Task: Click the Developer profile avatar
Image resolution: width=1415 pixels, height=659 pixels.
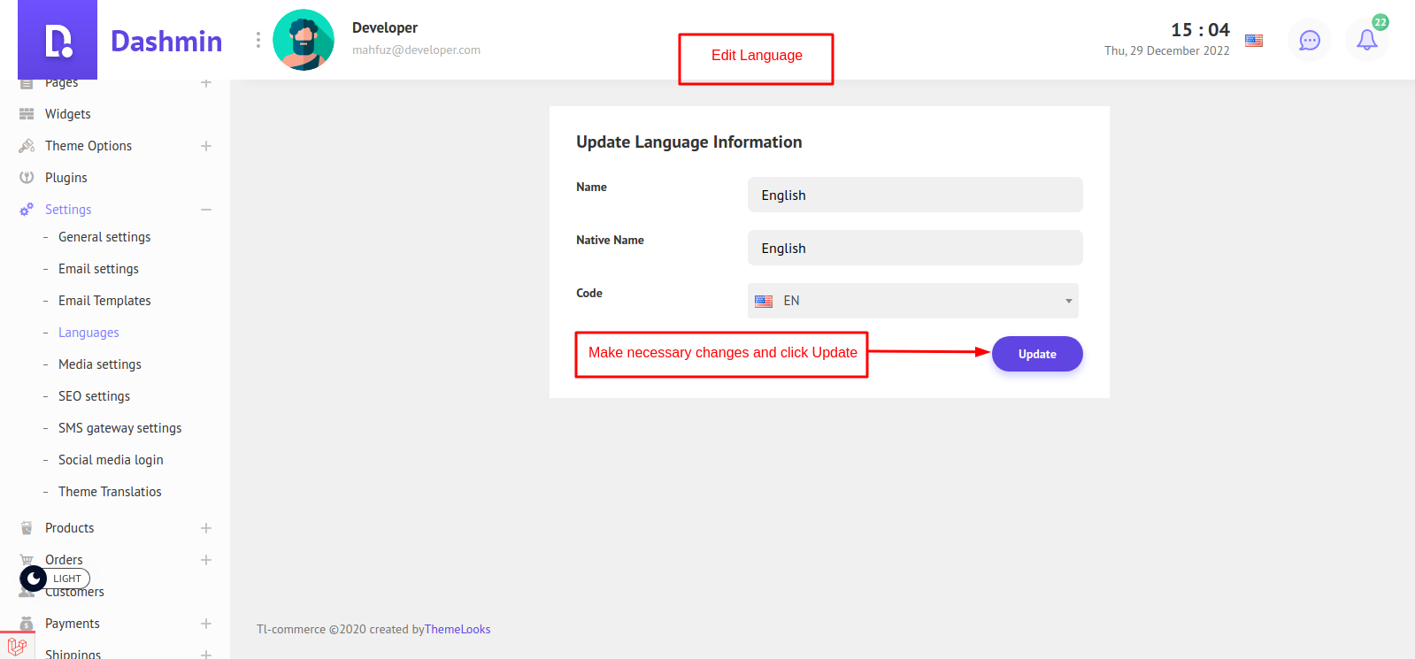Action: click(x=304, y=40)
